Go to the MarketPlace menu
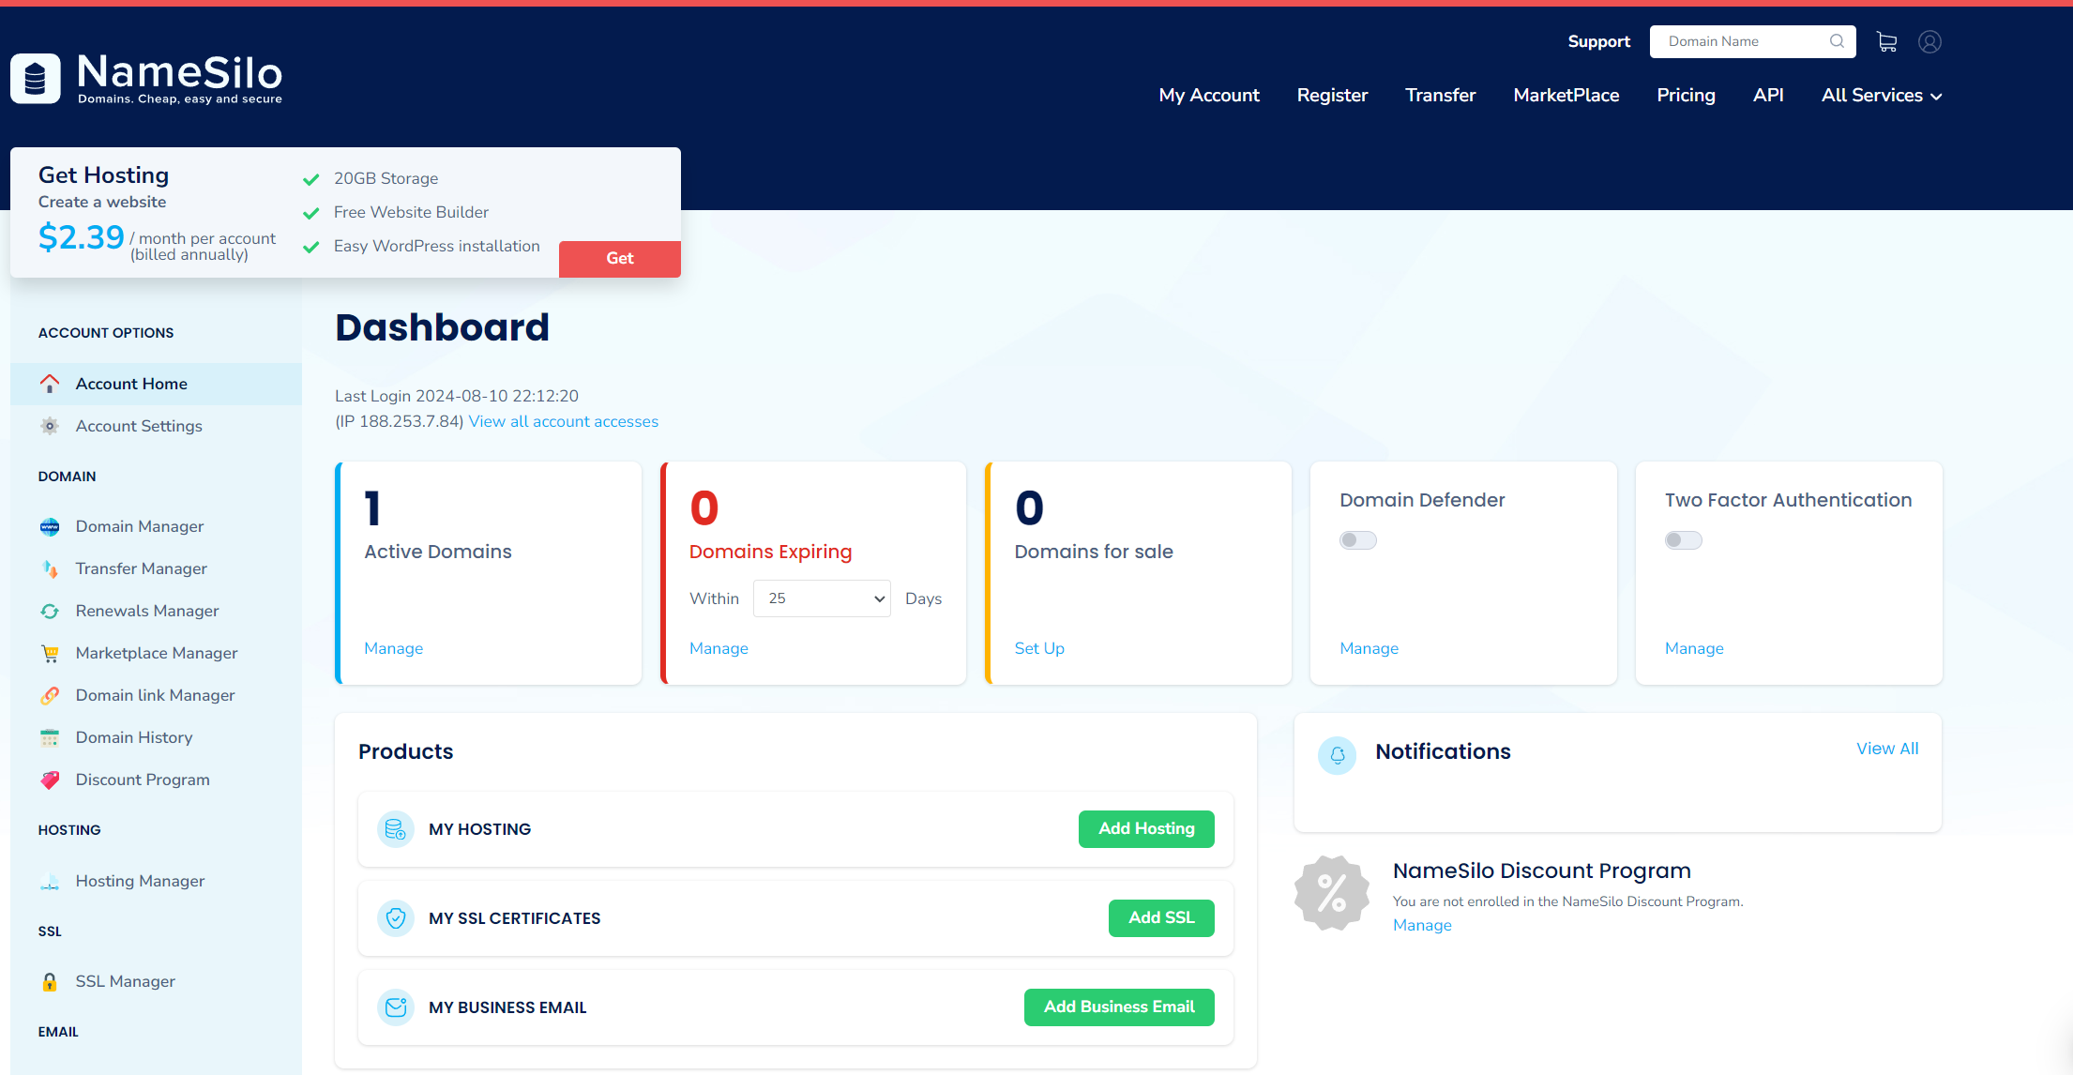The width and height of the screenshot is (2073, 1075). coord(1566,95)
